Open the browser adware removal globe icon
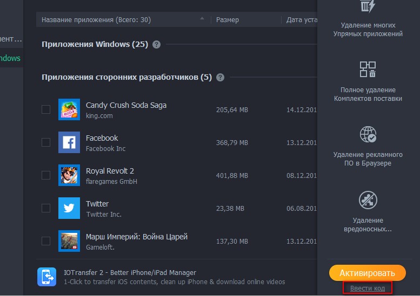Image resolution: width=420 pixels, height=296 pixels. pos(368,134)
